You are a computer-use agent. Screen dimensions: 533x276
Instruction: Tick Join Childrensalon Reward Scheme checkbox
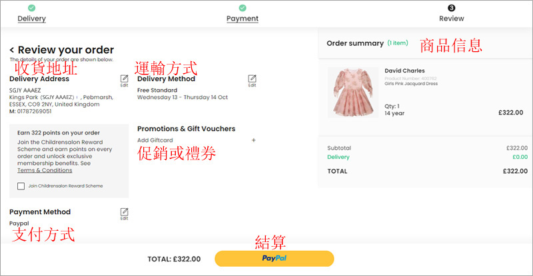click(x=21, y=186)
